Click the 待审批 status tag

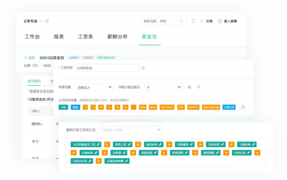pos(88,58)
